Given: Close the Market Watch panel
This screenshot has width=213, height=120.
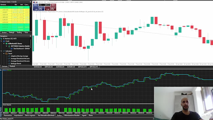Looking at the screenshot, I should click(x=30, y=2).
